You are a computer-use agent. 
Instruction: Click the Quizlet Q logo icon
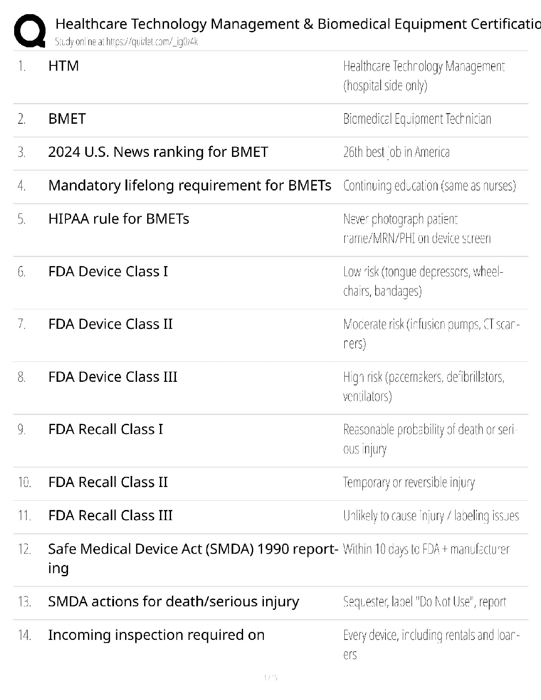coord(30,31)
